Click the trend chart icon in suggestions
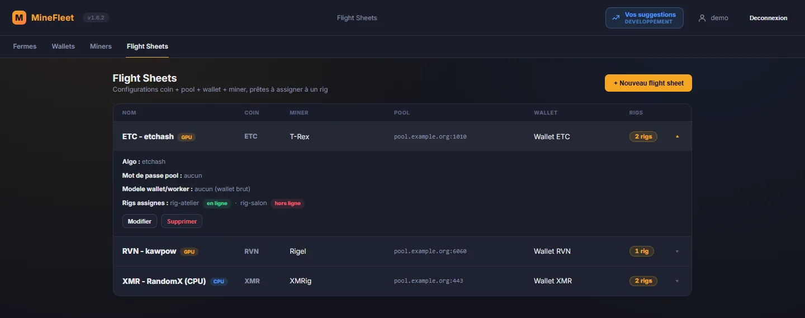 pyautogui.click(x=616, y=18)
